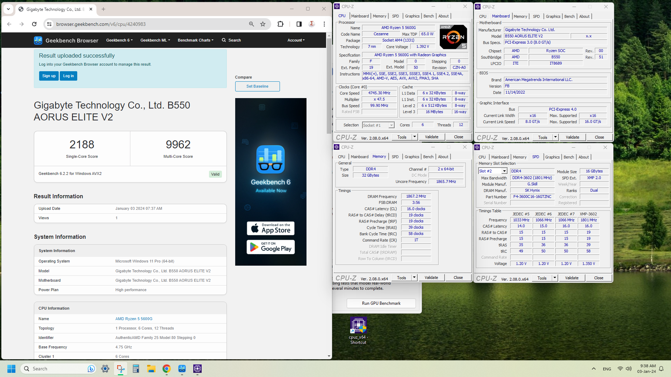Click Validate in top-left CPU-Z window
Image resolution: width=671 pixels, height=377 pixels.
pos(432,137)
